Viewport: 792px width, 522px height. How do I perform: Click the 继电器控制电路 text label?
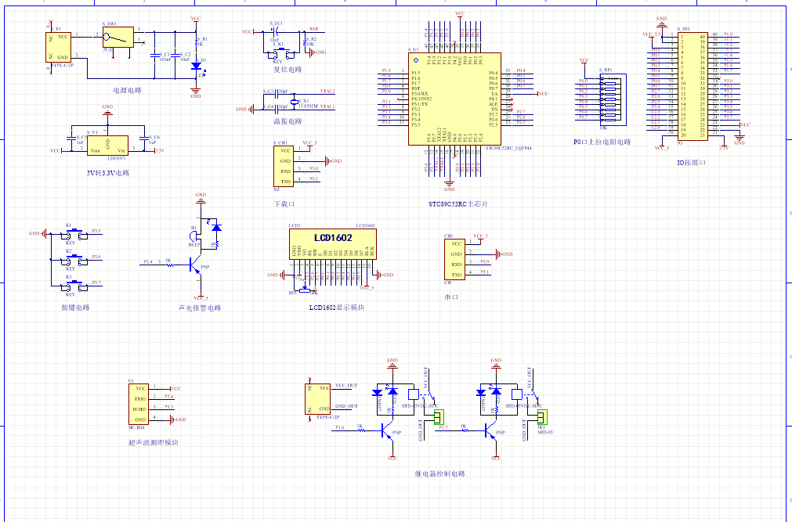pyautogui.click(x=439, y=473)
